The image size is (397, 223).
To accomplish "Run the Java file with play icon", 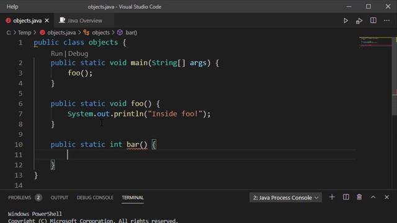I will (x=346, y=20).
